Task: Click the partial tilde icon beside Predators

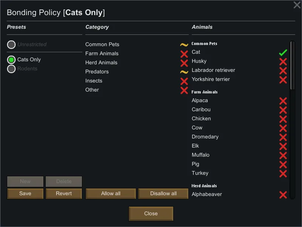Action: click(184, 72)
